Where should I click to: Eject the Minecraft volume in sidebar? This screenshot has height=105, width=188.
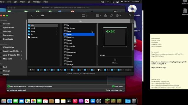(21, 59)
